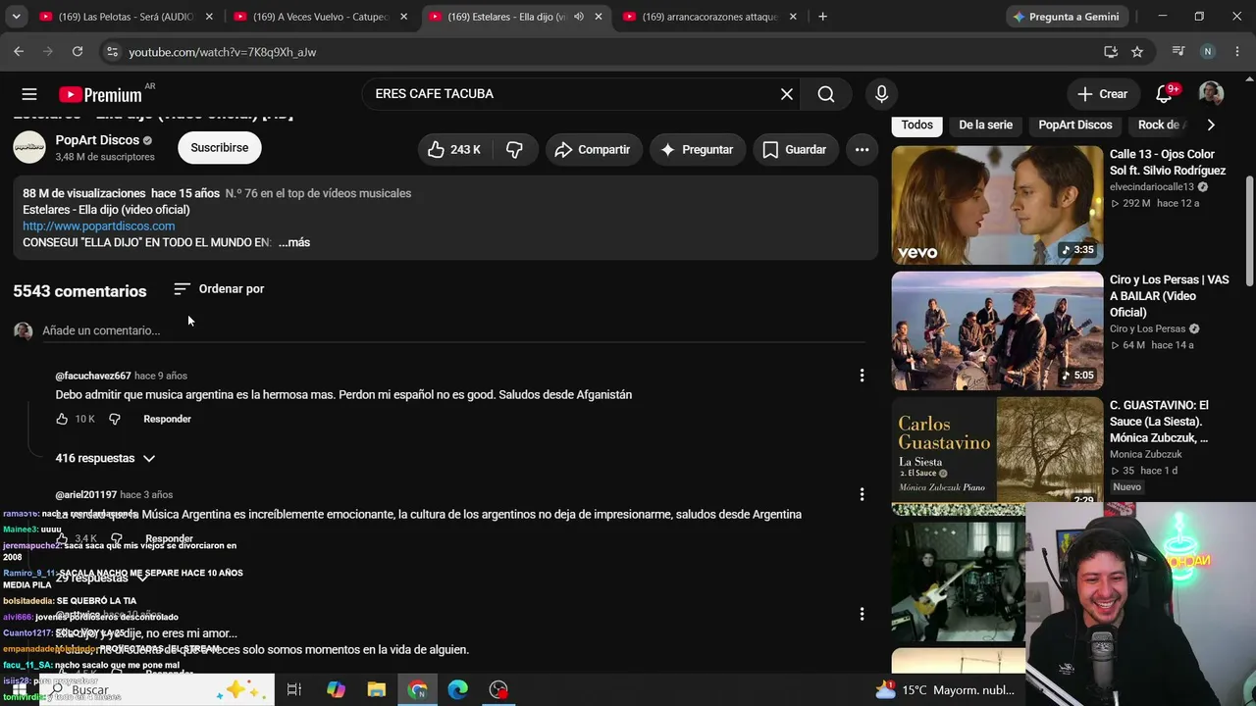Like the @facuchavez667 comment
Image resolution: width=1256 pixels, height=706 pixels.
pos(62,419)
